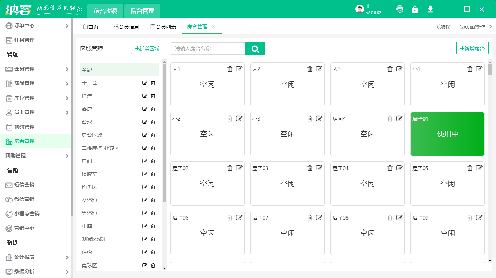This screenshot has height=278, width=496.
Task: Delete room 大1 using trash icon
Action: point(230,69)
